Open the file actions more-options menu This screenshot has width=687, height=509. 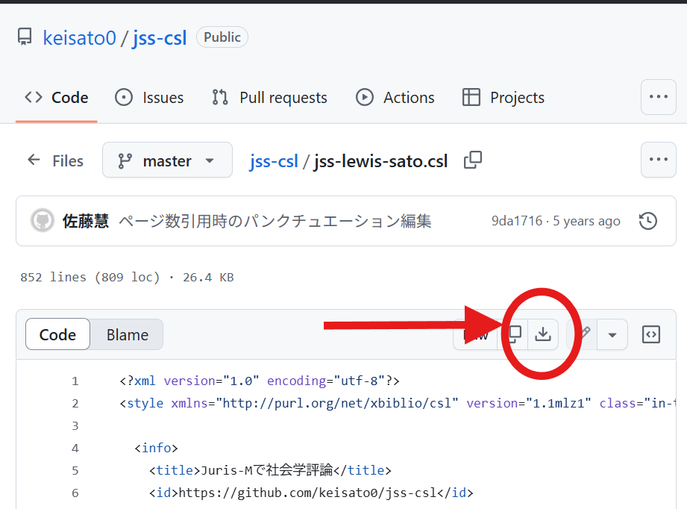click(x=658, y=160)
